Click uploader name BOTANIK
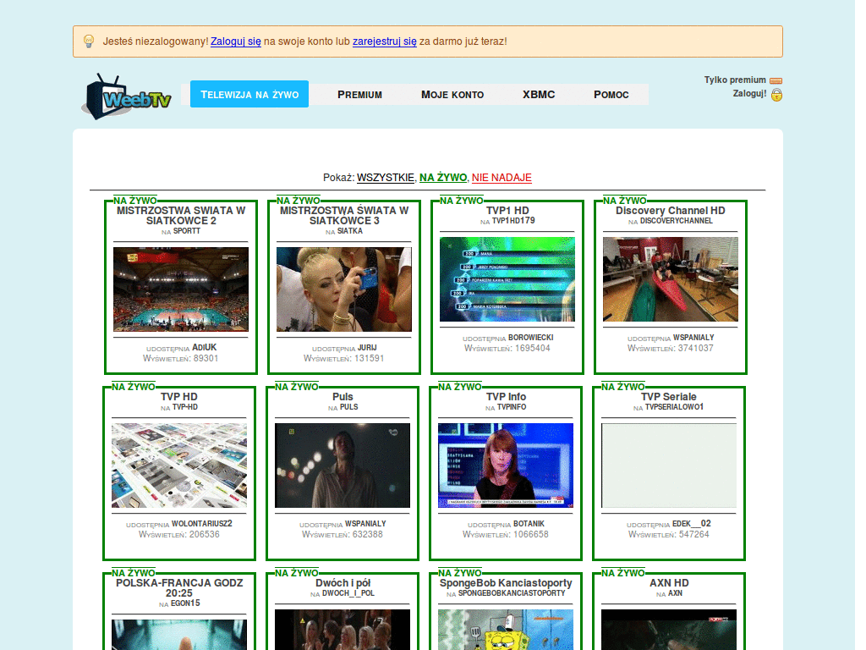This screenshot has width=866, height=650. (x=529, y=524)
